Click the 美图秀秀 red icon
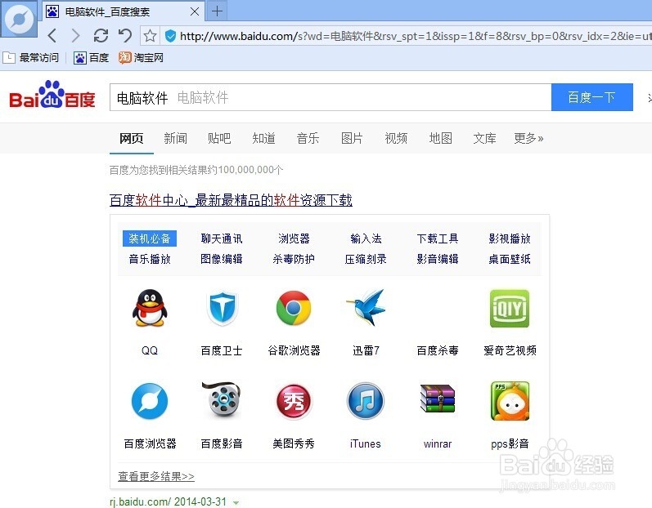This screenshot has width=652, height=508. pos(294,401)
